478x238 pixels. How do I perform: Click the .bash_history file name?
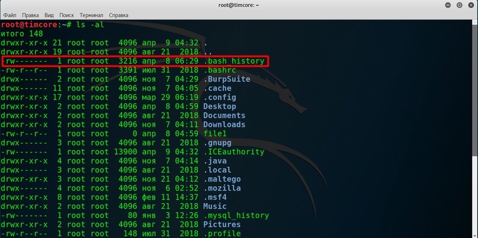click(x=234, y=61)
